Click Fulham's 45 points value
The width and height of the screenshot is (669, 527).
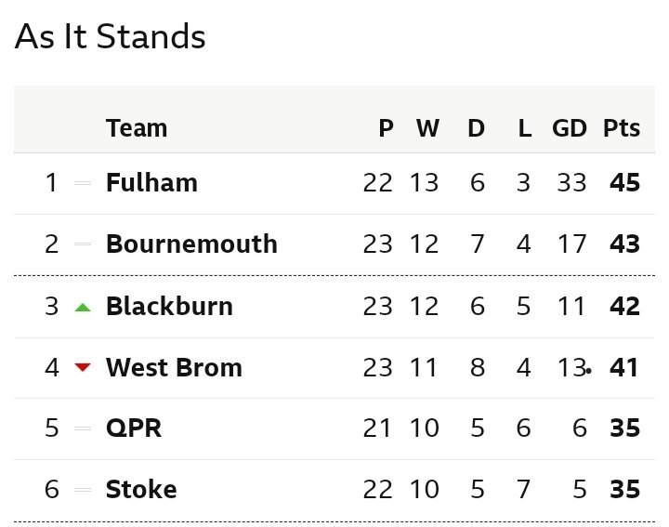click(624, 182)
